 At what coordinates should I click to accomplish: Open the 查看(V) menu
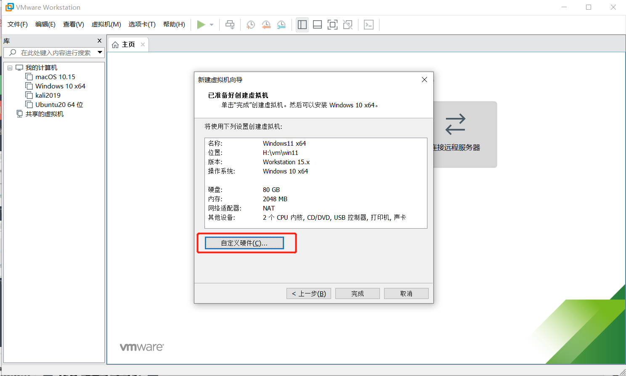(x=74, y=24)
